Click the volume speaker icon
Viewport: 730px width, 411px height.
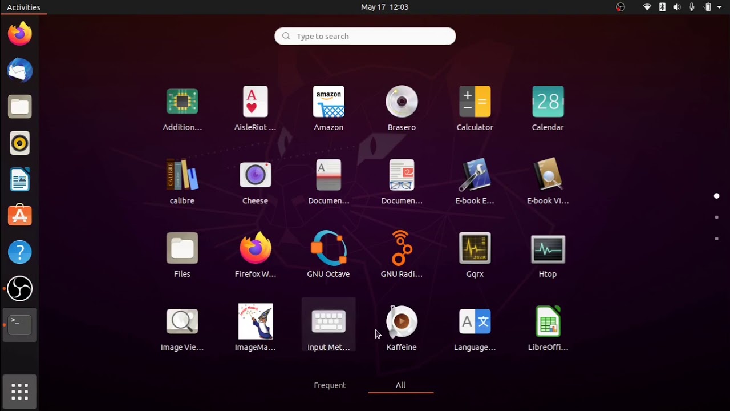click(x=677, y=7)
